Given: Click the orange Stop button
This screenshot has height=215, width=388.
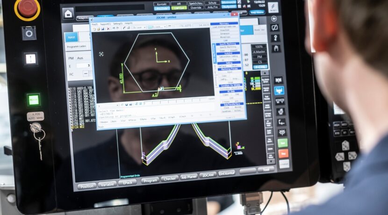Looking at the screenshot, I should [283, 154].
